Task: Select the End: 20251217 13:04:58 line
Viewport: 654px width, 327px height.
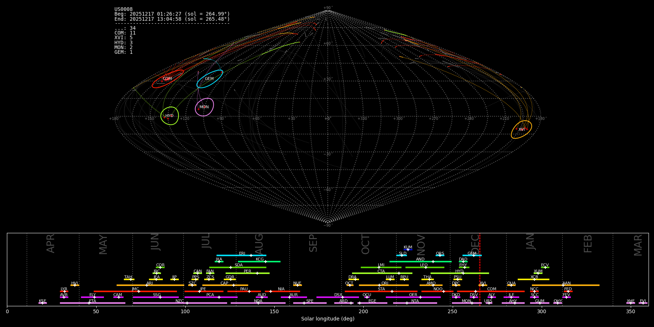Action: coord(172,19)
